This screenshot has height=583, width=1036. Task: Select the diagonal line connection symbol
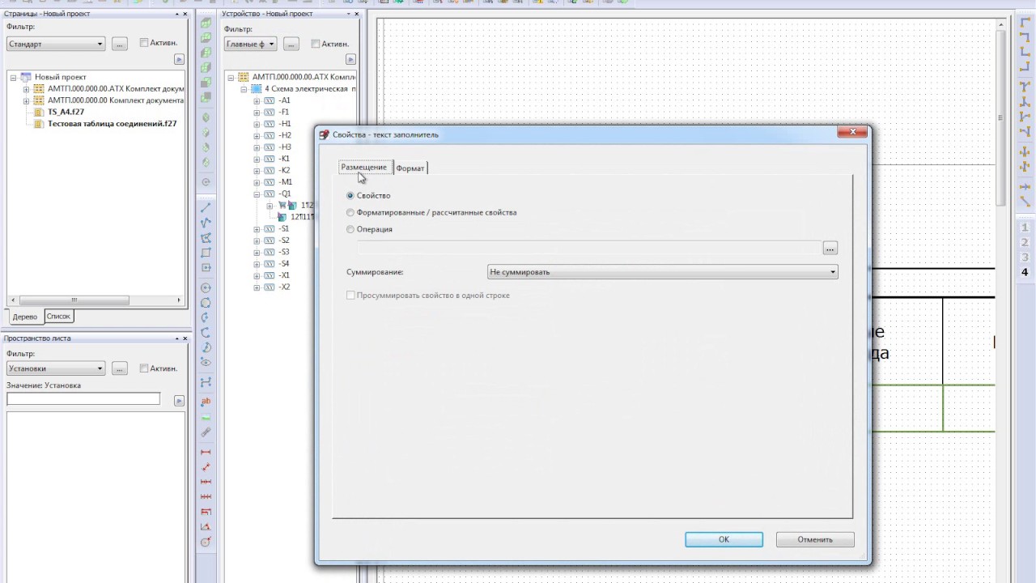(1025, 202)
